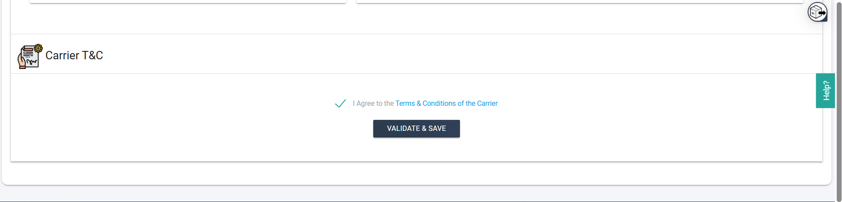Click the "I Agree to the" label text
Image resolution: width=842 pixels, height=202 pixels.
pos(373,104)
